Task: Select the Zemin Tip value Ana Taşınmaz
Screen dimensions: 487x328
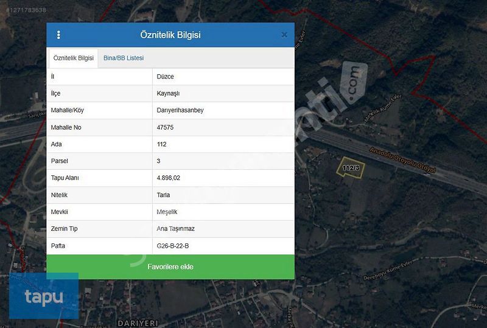Action: click(176, 229)
